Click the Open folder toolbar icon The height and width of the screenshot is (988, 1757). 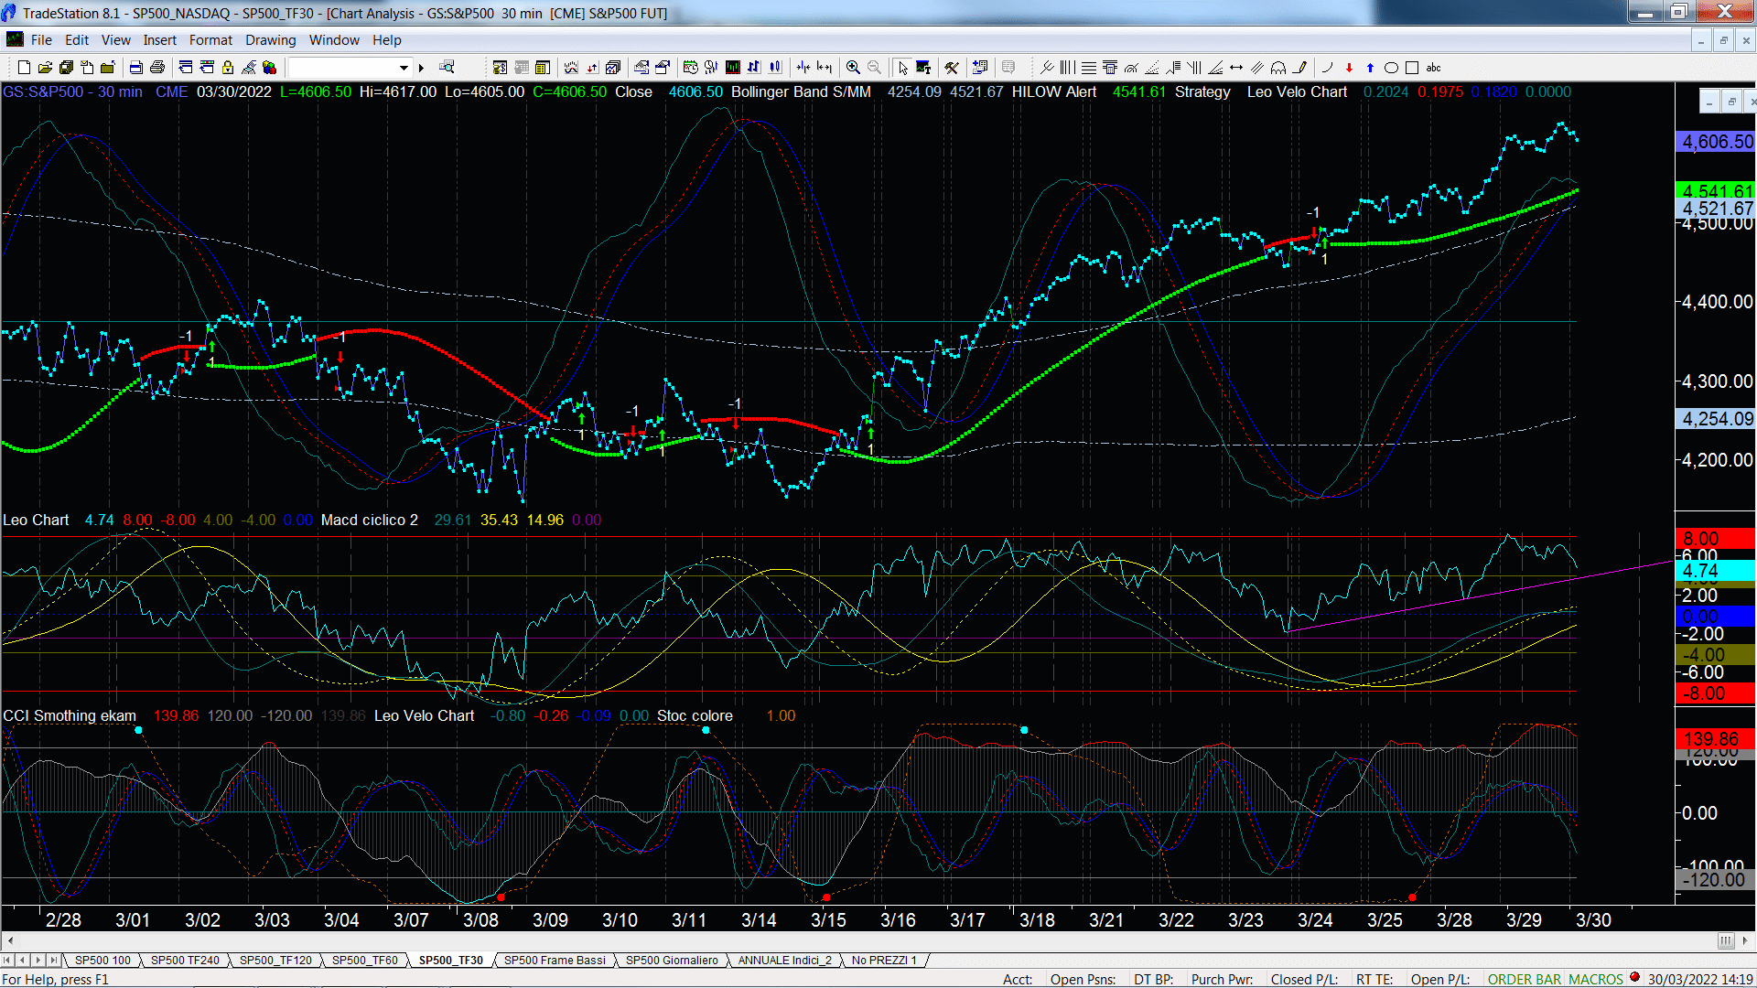(x=45, y=68)
